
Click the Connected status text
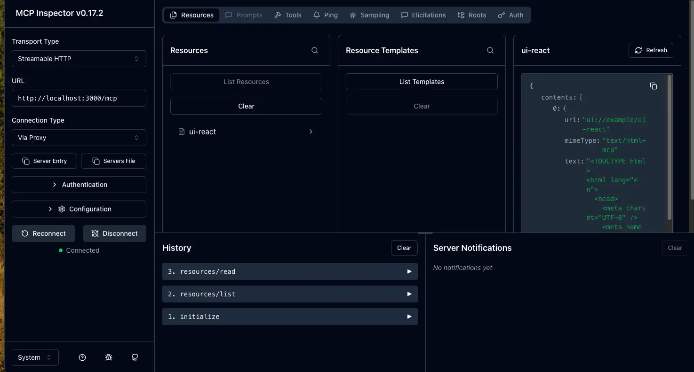click(x=83, y=250)
